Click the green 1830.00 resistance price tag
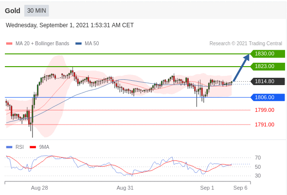The image size is (287, 195). tap(268, 54)
